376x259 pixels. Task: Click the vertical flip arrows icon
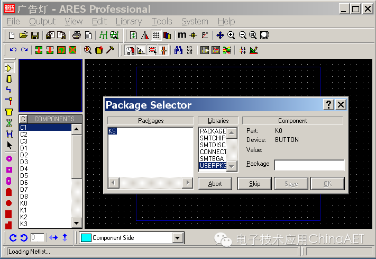click(x=65, y=238)
